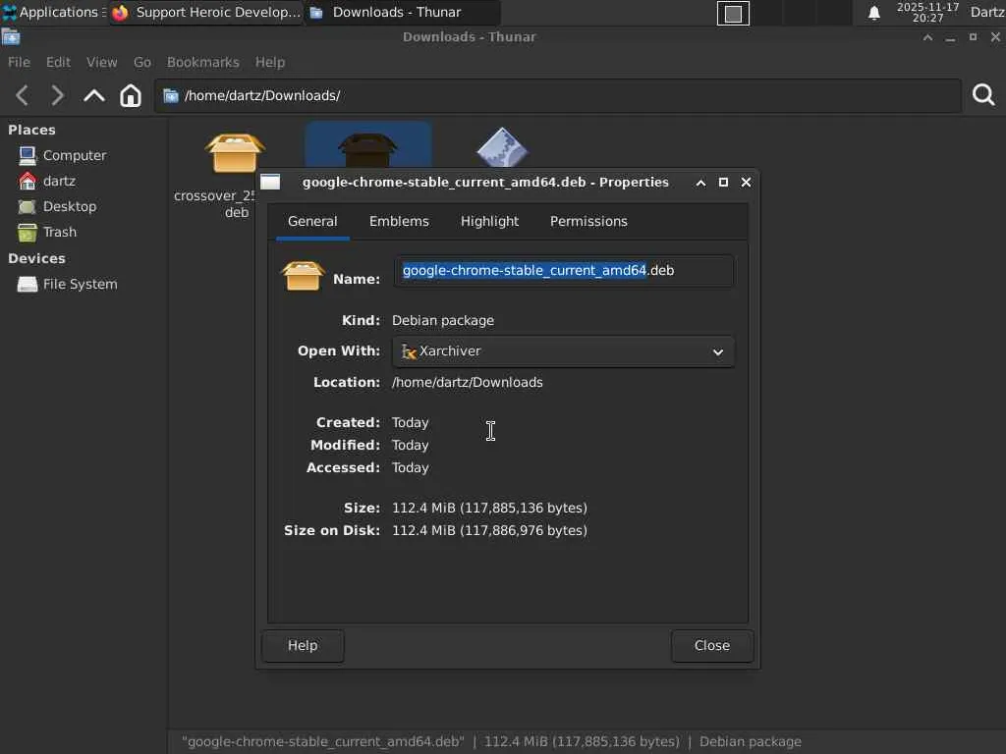Click the workspace switcher square
1006x754 pixels.
[733, 14]
